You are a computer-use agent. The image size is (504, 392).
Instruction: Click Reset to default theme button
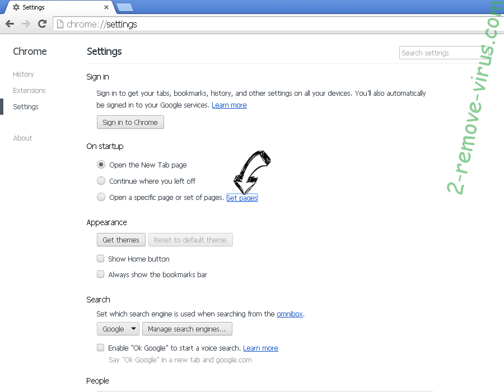(x=190, y=240)
